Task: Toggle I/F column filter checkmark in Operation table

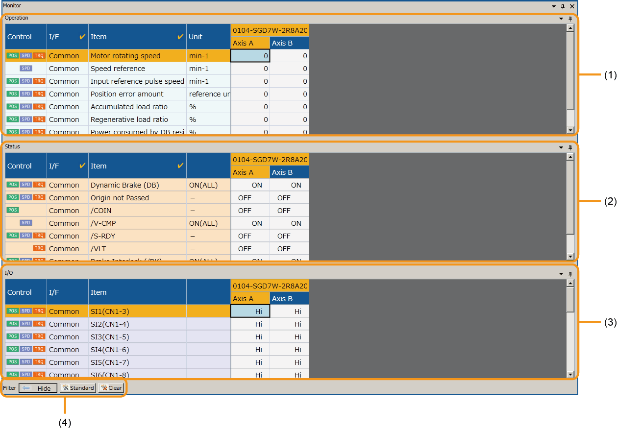Action: [82, 37]
